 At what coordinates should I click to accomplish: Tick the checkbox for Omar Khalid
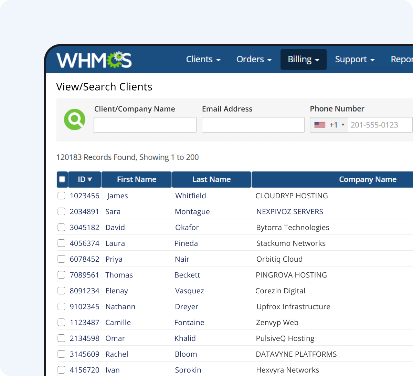(x=61, y=338)
